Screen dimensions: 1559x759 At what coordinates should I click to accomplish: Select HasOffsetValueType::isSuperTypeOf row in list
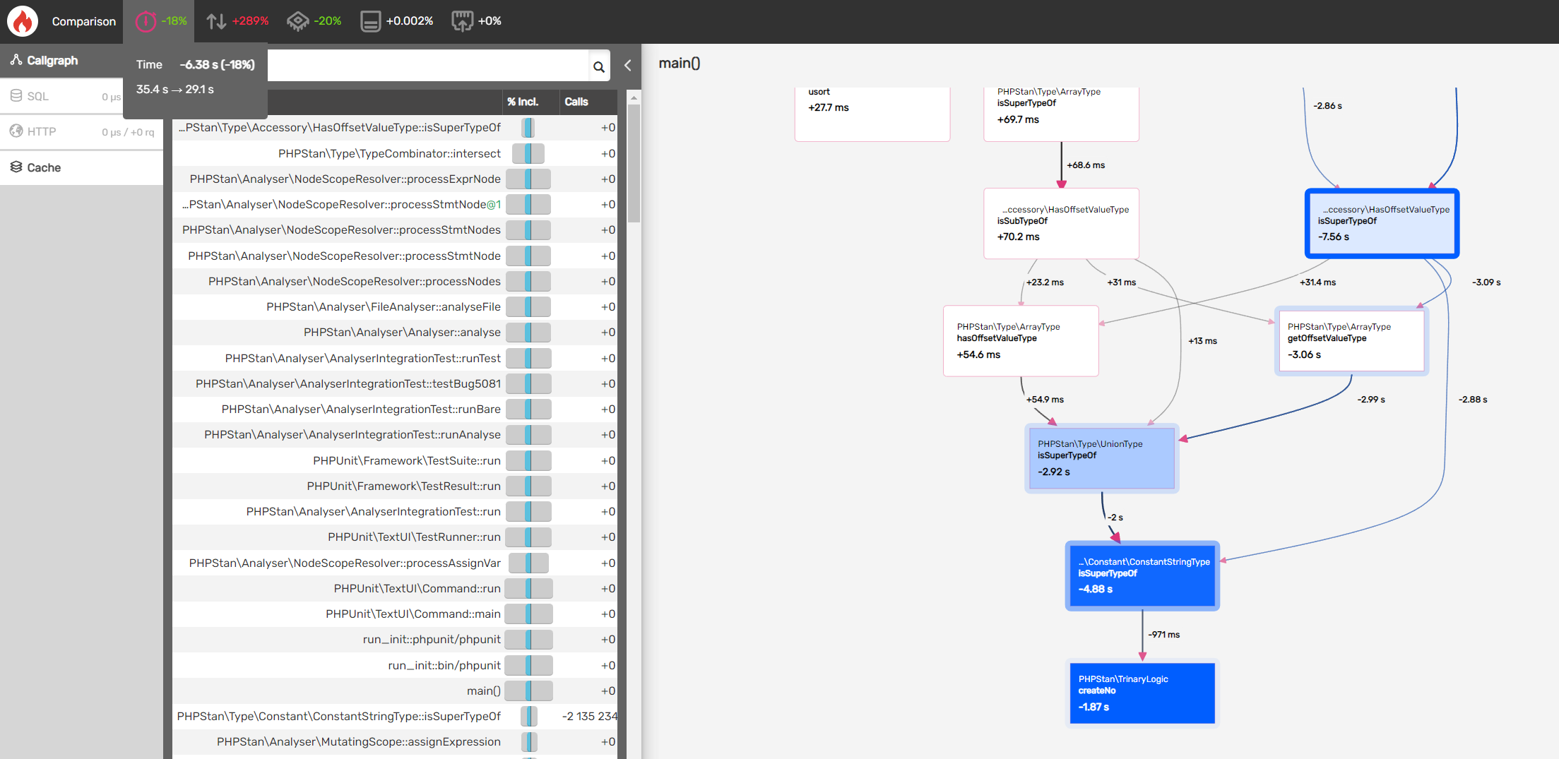(x=395, y=128)
